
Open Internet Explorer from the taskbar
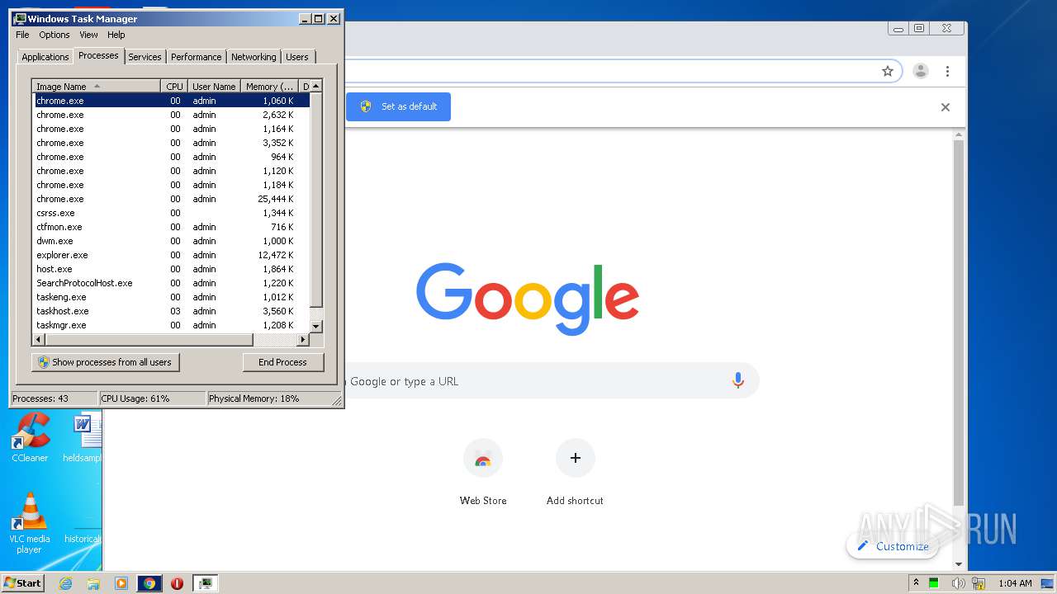point(66,583)
